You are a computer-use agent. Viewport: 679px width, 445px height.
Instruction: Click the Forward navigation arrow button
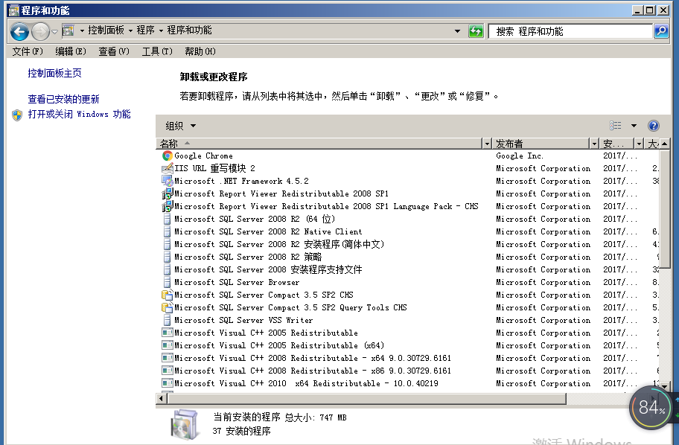(x=41, y=31)
